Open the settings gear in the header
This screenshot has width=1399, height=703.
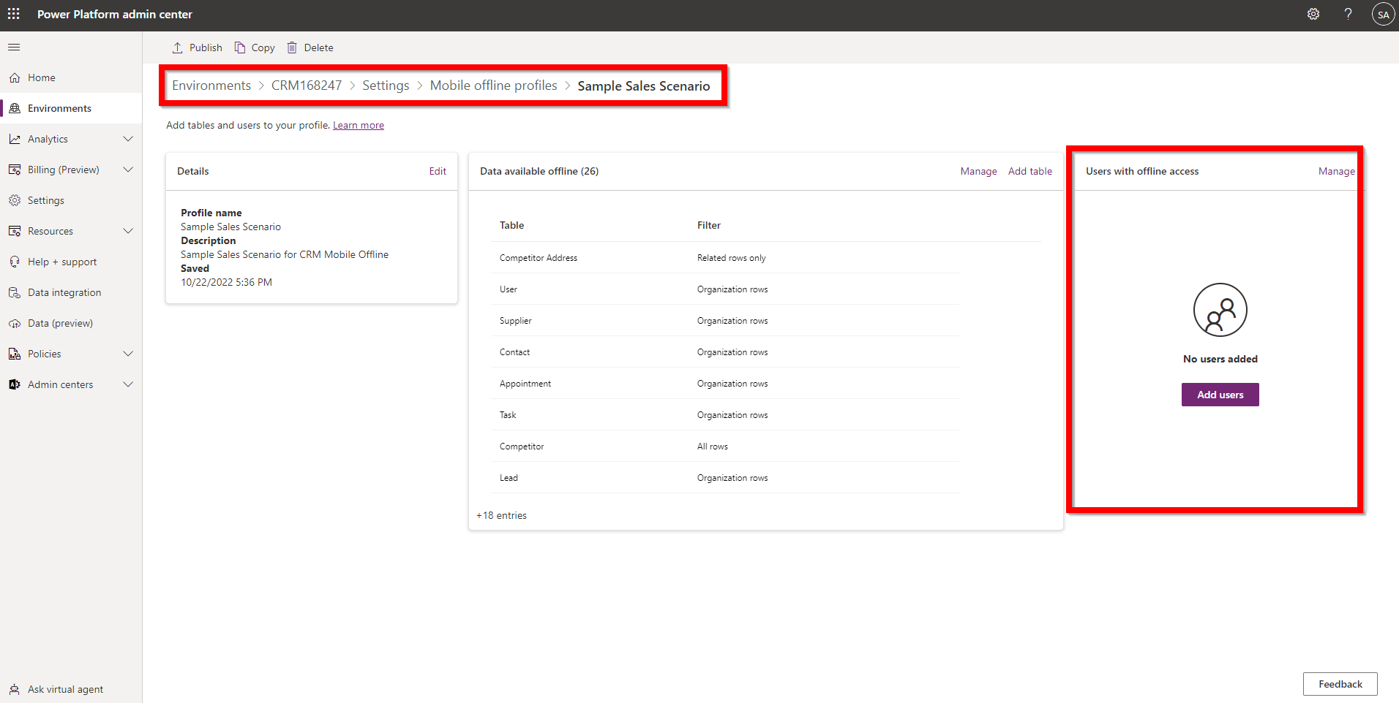[1313, 14]
